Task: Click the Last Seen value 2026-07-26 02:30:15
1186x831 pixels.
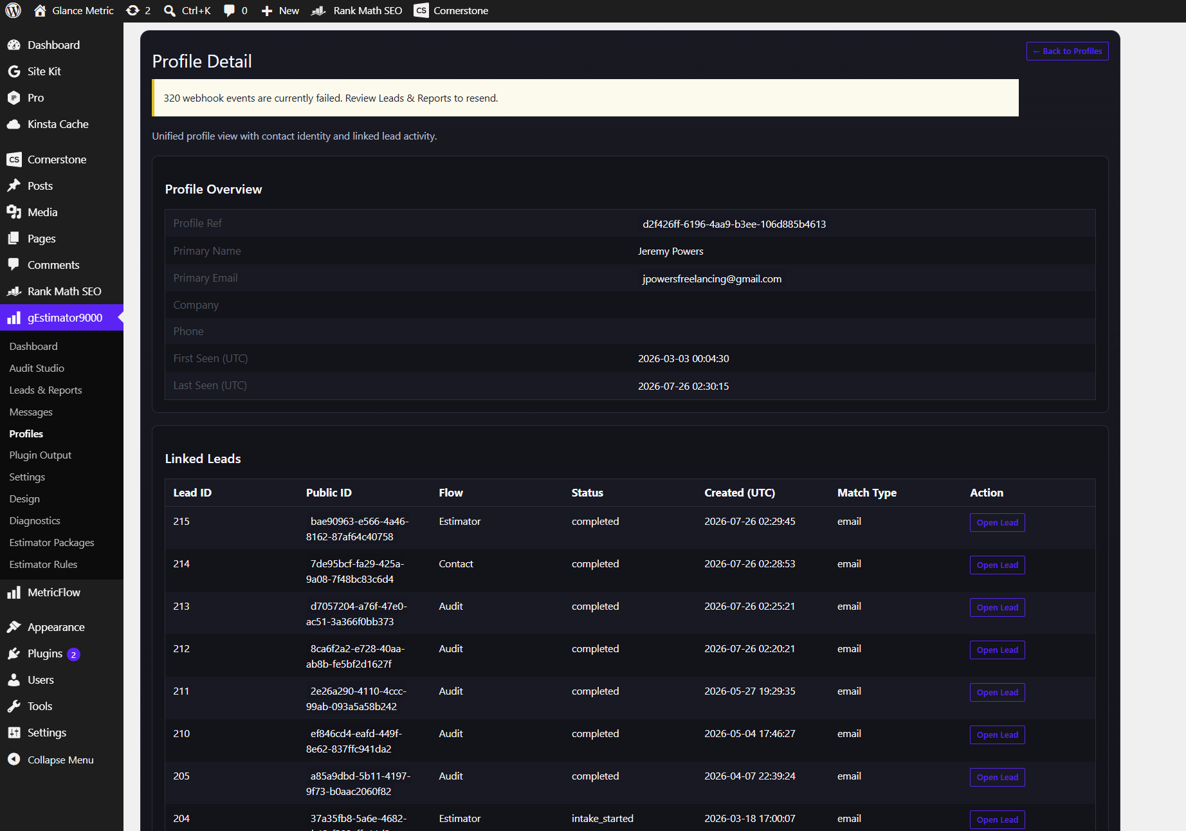Action: 684,387
